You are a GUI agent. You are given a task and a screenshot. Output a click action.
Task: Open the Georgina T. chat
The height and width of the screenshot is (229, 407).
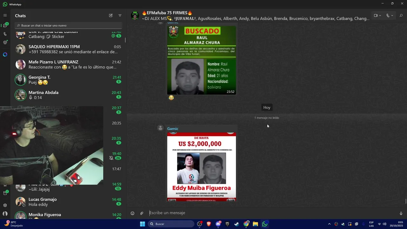68,80
